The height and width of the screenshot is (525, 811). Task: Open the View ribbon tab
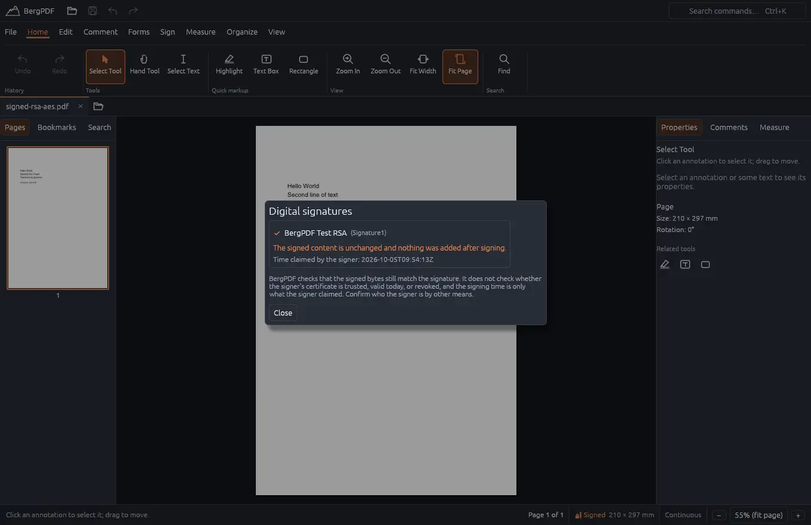coord(277,32)
